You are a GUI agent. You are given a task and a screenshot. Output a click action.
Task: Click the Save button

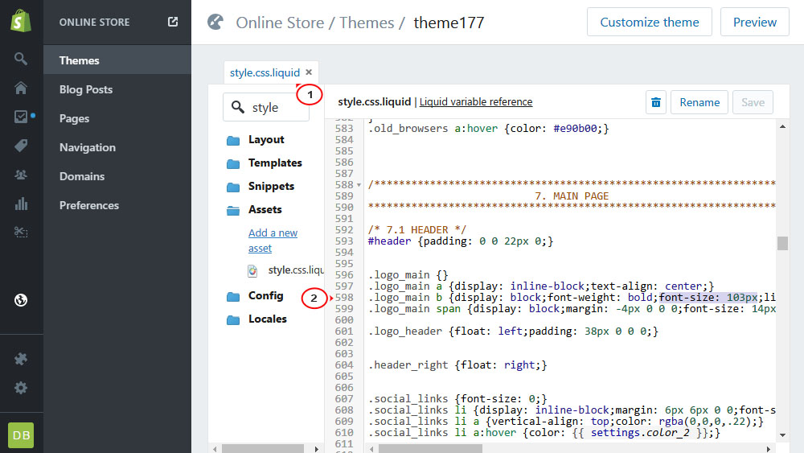(753, 102)
